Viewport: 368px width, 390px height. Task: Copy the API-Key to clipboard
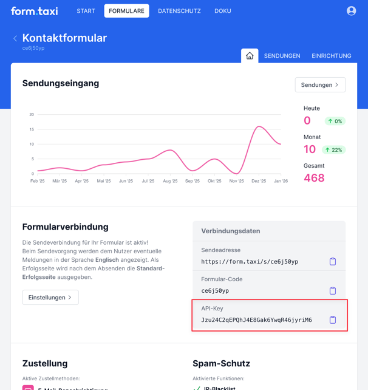(333, 320)
